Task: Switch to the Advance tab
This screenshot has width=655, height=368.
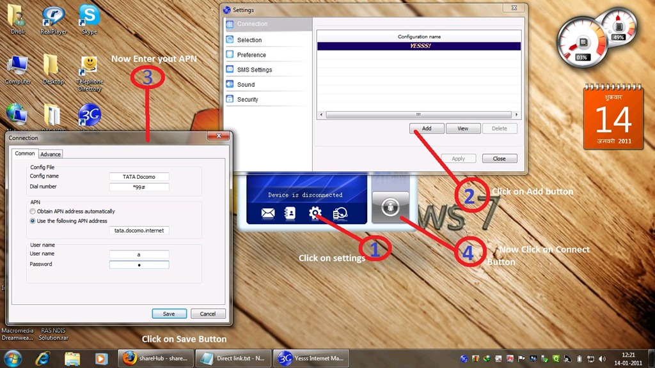Action: (x=51, y=154)
